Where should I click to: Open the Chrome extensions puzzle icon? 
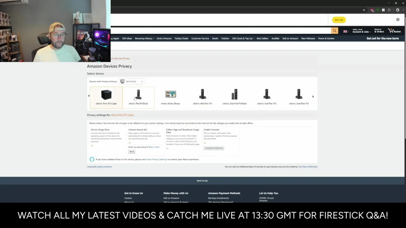[x=389, y=10]
